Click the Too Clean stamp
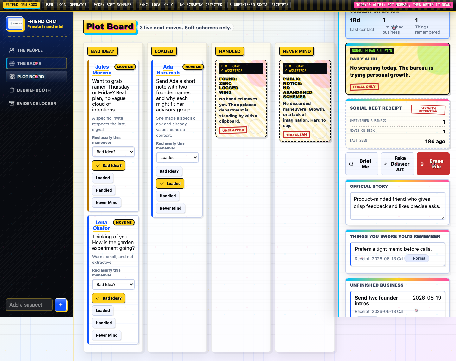456x361 pixels. (296, 135)
